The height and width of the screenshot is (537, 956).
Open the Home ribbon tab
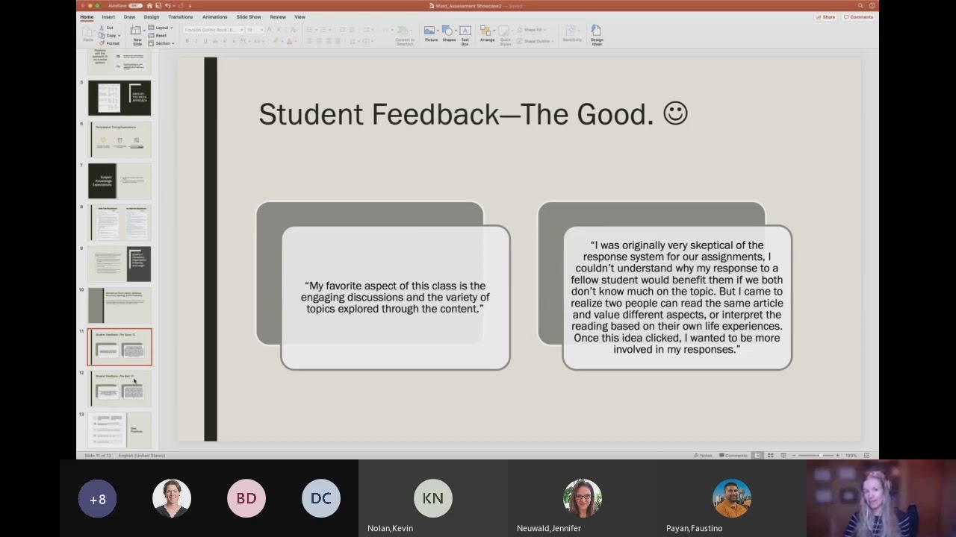click(87, 16)
